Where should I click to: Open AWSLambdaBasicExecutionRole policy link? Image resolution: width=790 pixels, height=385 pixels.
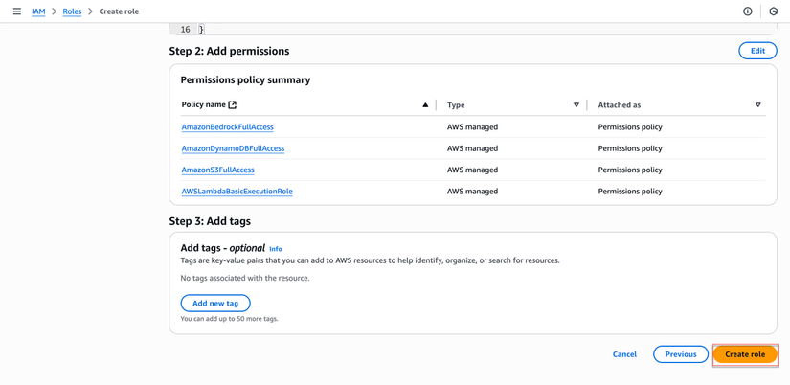(x=237, y=192)
